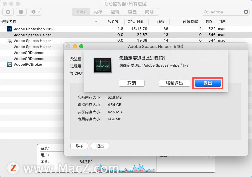Click the 42.5 MB shared memory value

[114, 112]
